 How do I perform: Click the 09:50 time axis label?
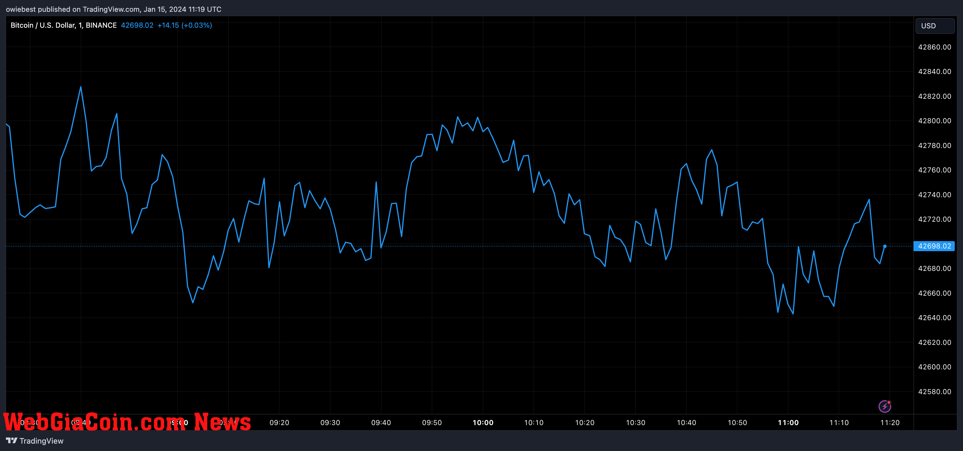[x=432, y=423]
